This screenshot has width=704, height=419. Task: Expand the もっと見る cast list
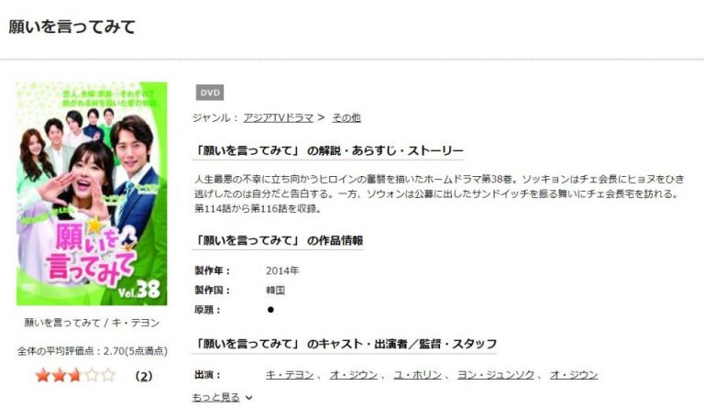[x=216, y=397]
